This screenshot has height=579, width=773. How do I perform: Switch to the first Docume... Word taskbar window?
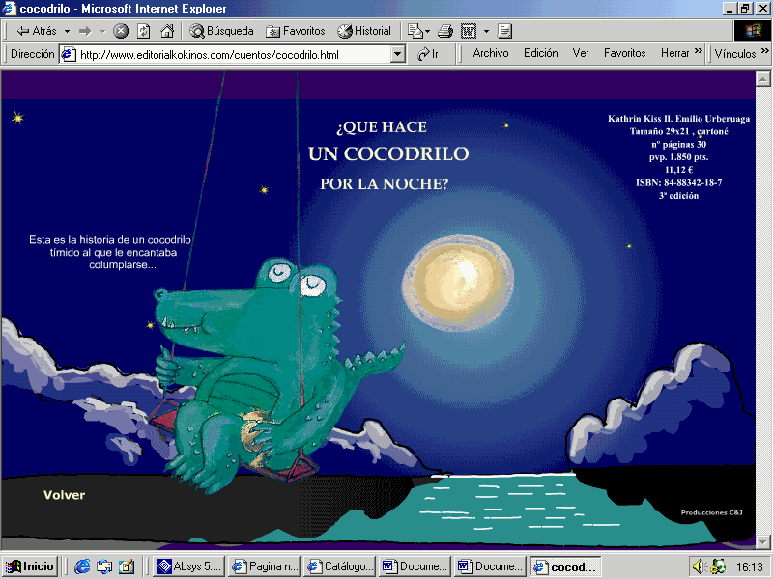pyautogui.click(x=415, y=566)
